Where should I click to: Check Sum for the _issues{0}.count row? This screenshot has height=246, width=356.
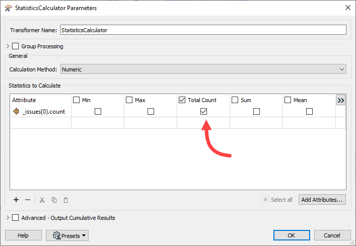(256, 112)
